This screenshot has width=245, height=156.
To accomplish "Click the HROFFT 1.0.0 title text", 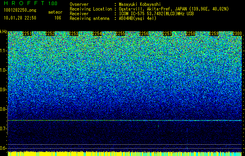I will pos(31,3).
